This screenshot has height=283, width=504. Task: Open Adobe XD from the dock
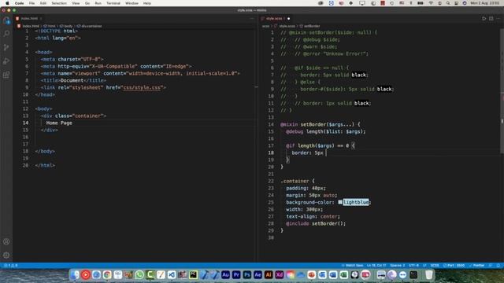click(280, 274)
